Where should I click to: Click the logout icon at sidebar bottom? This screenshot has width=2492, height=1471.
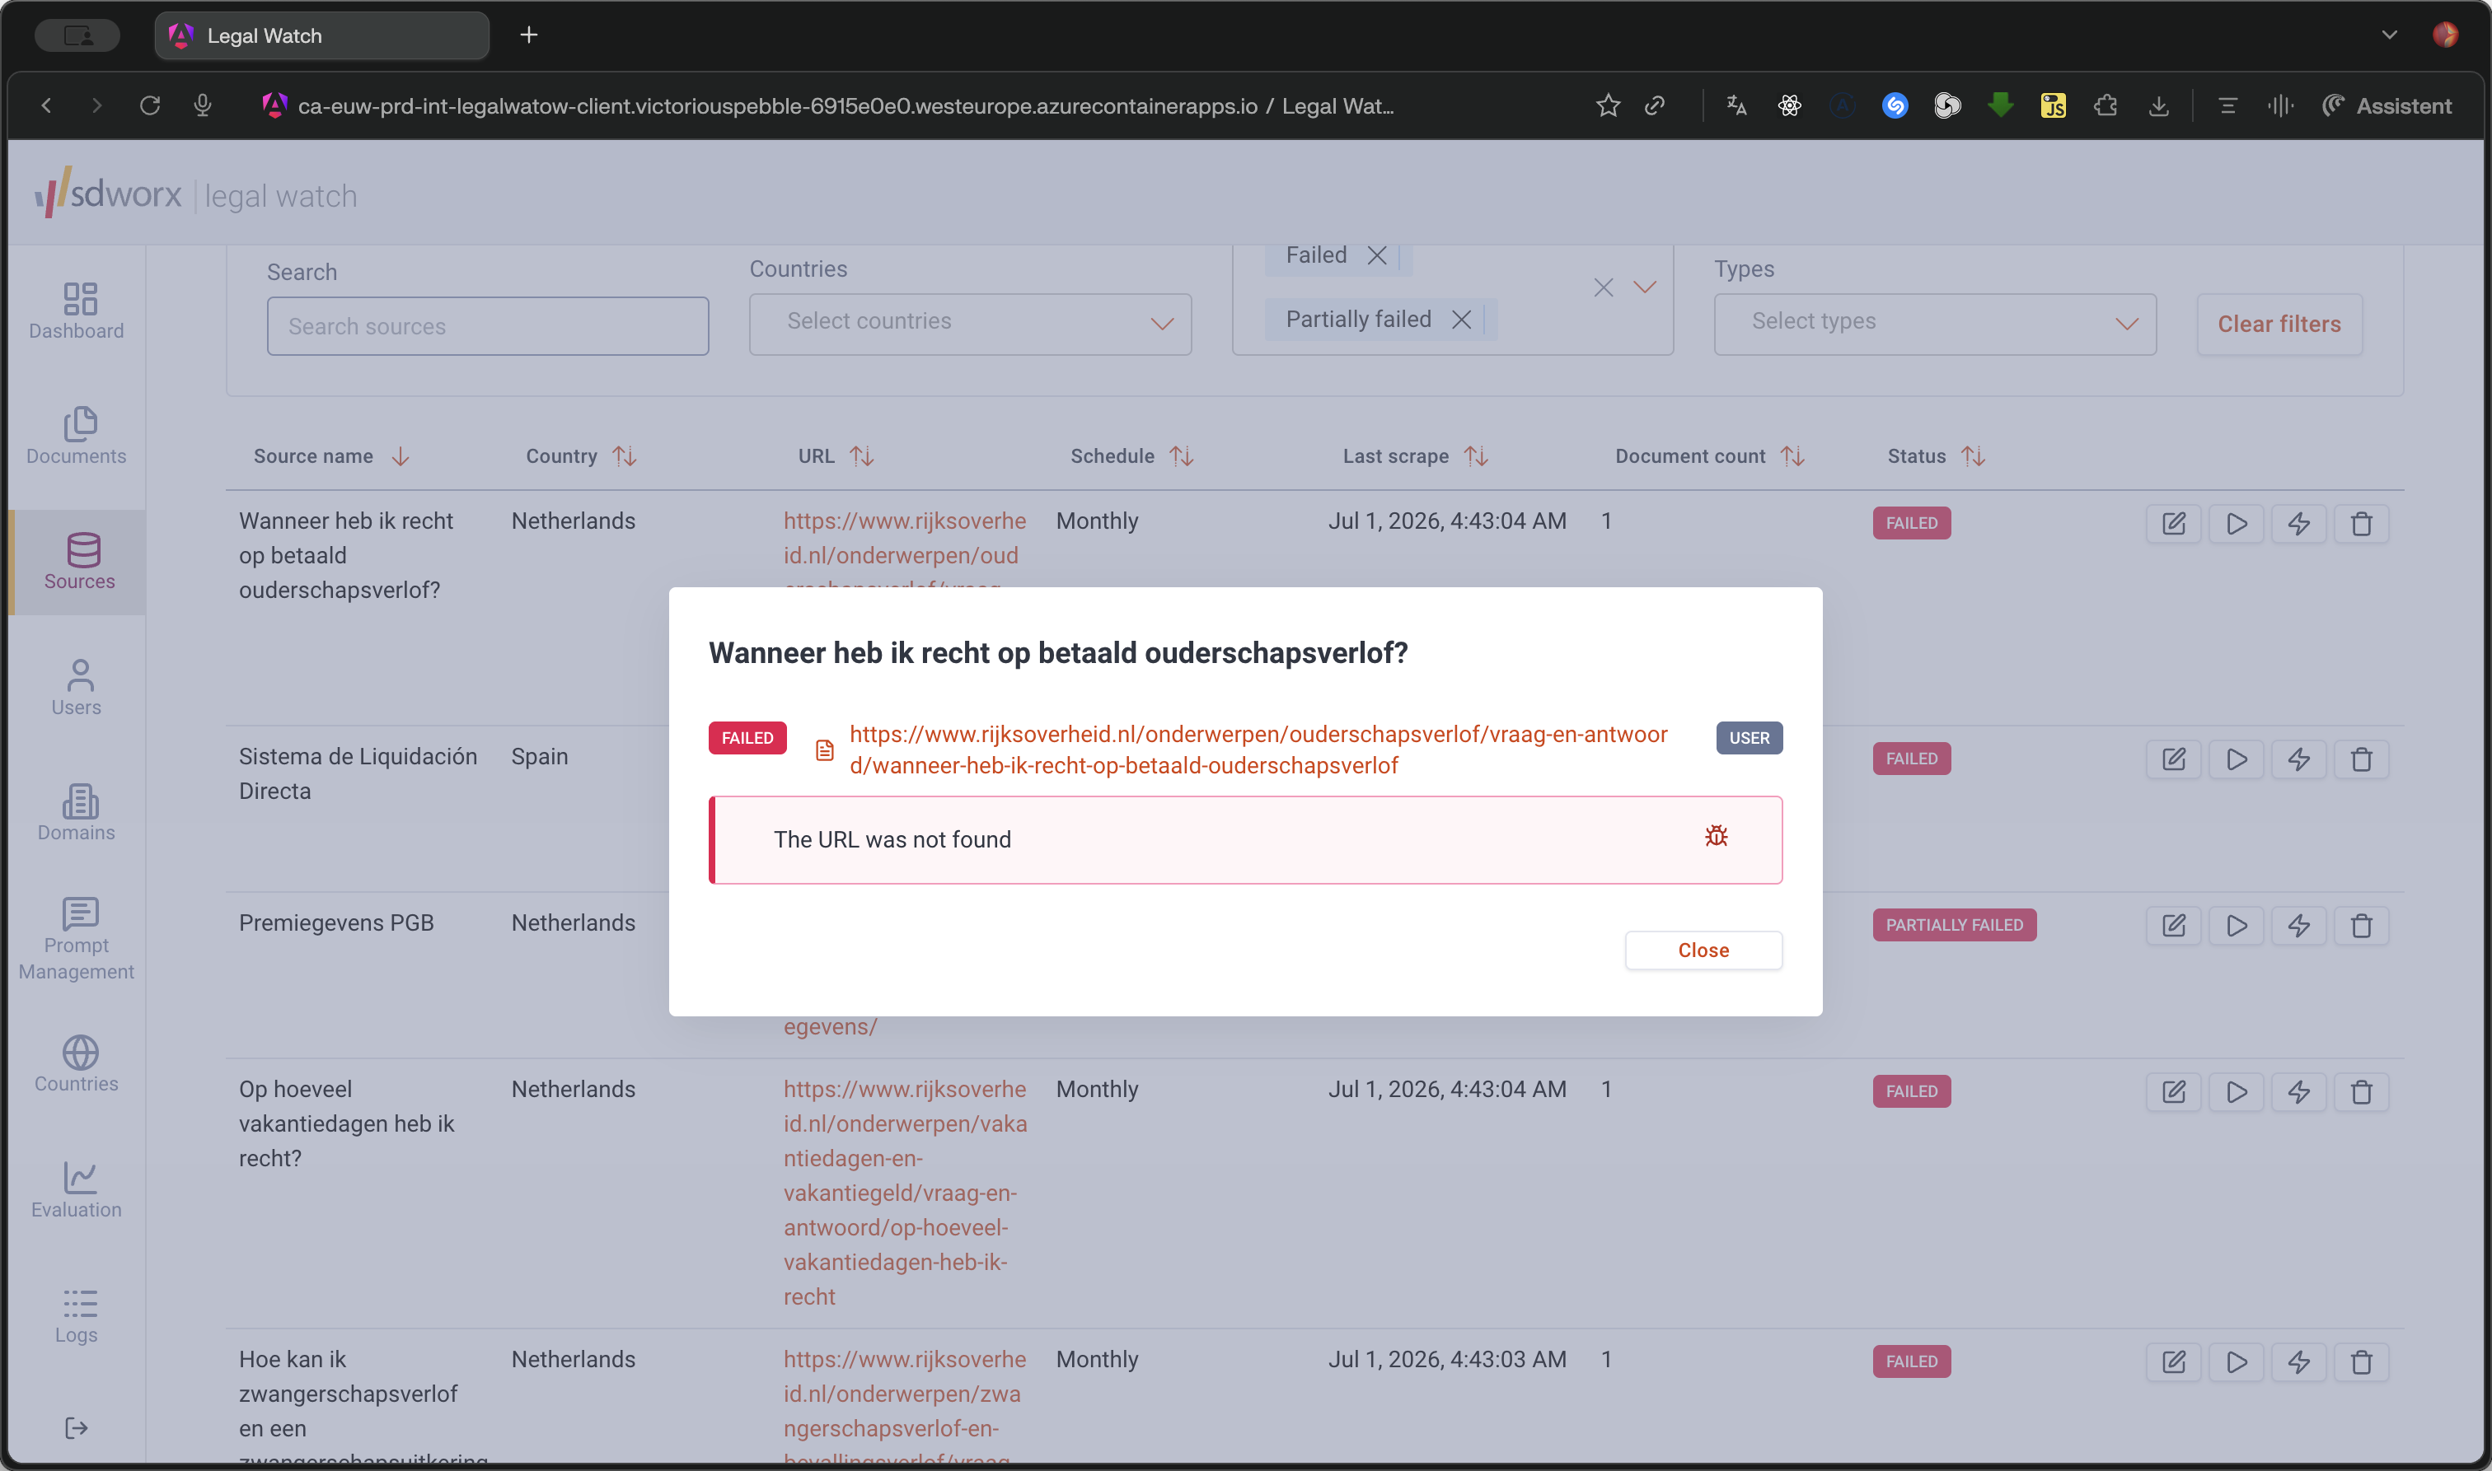coord(77,1427)
